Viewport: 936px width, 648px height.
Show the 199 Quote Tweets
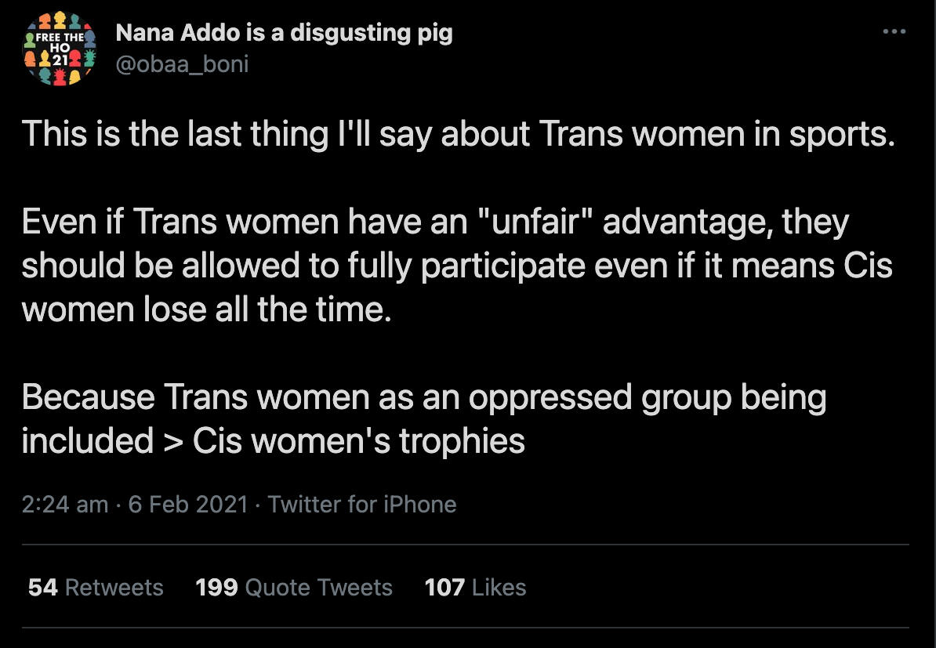[294, 587]
